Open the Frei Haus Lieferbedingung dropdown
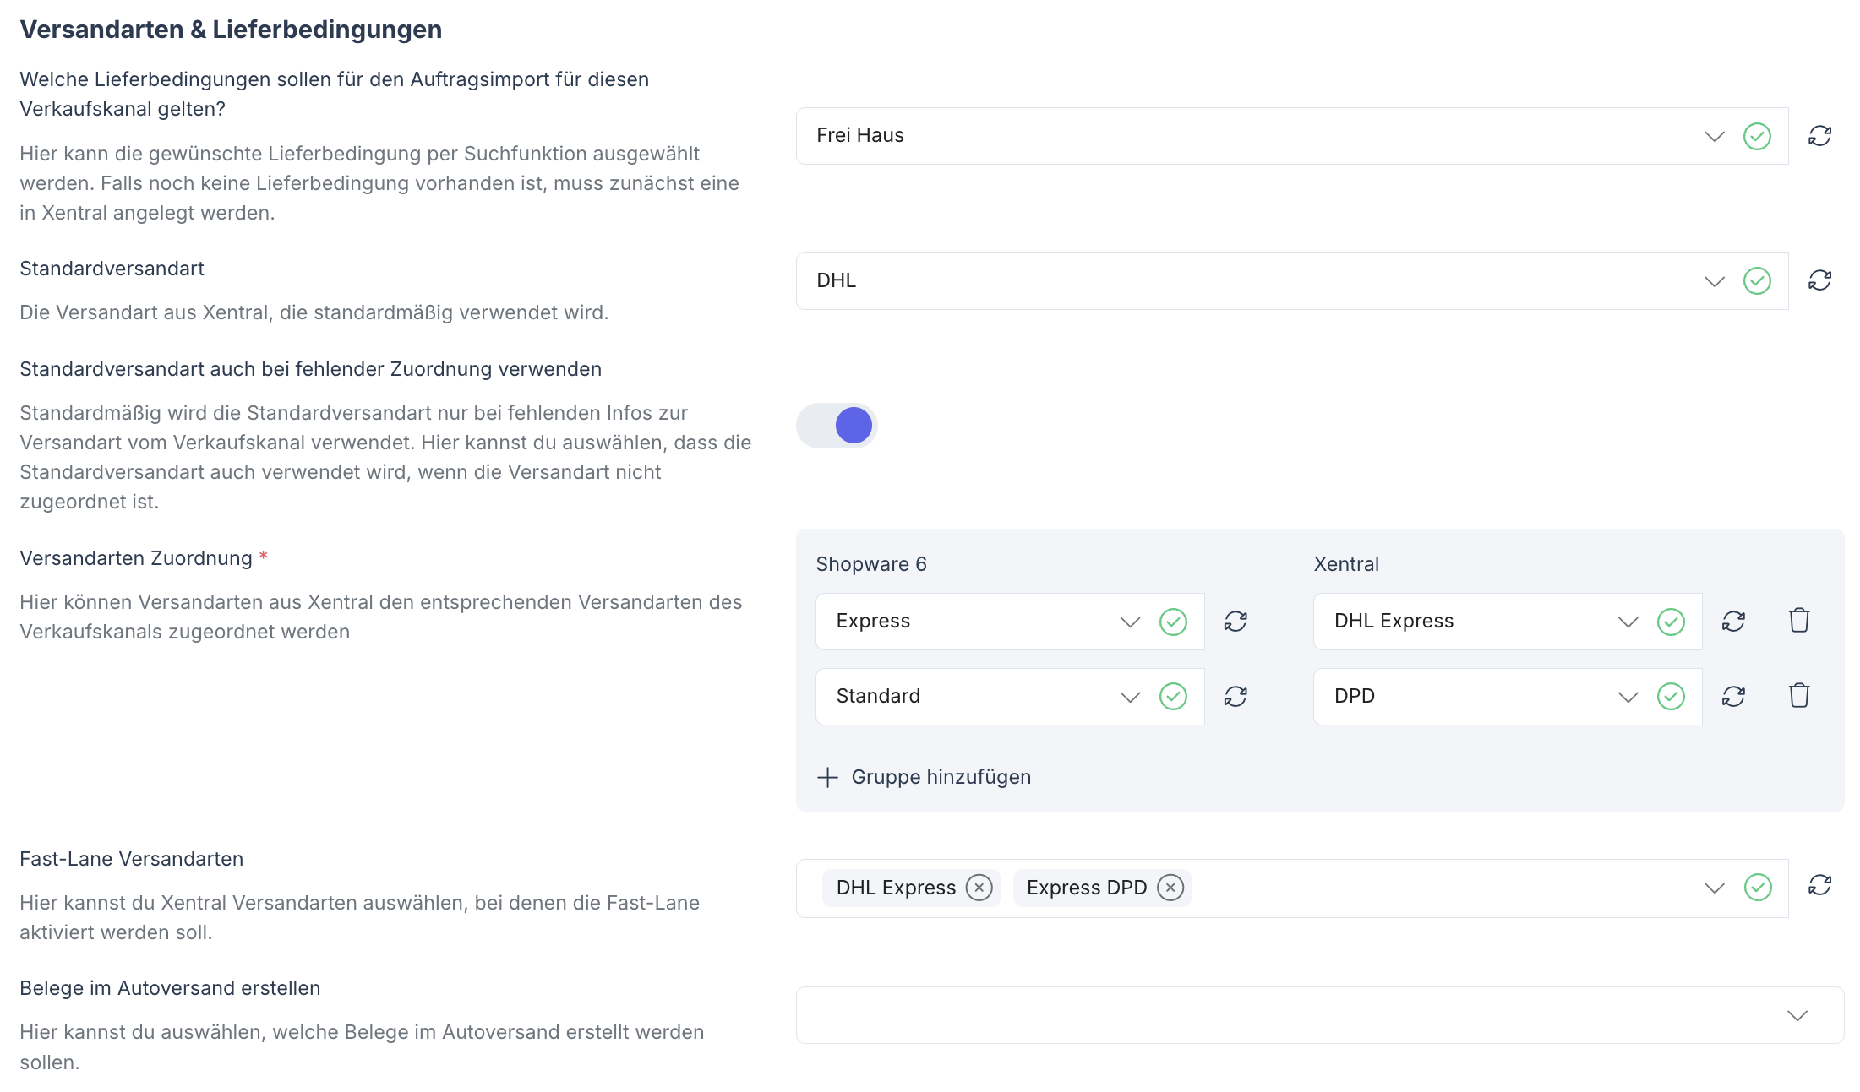The image size is (1860, 1092). 1714,135
